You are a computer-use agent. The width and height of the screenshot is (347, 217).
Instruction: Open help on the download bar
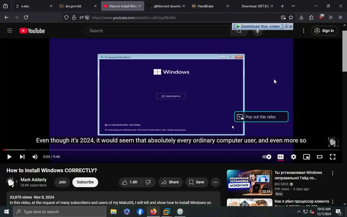click(286, 26)
